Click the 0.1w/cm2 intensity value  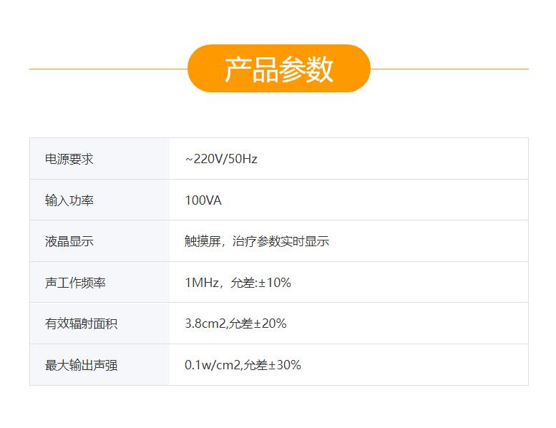pyautogui.click(x=212, y=365)
